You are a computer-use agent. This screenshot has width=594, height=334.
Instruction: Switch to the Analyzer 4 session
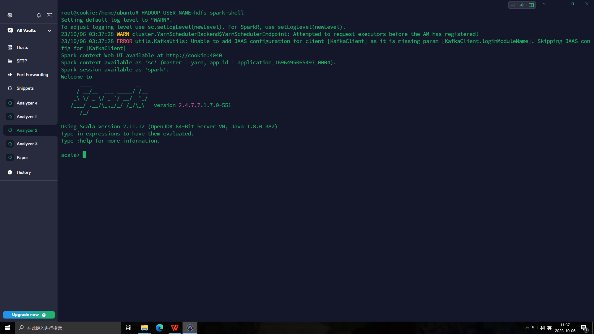click(x=29, y=103)
